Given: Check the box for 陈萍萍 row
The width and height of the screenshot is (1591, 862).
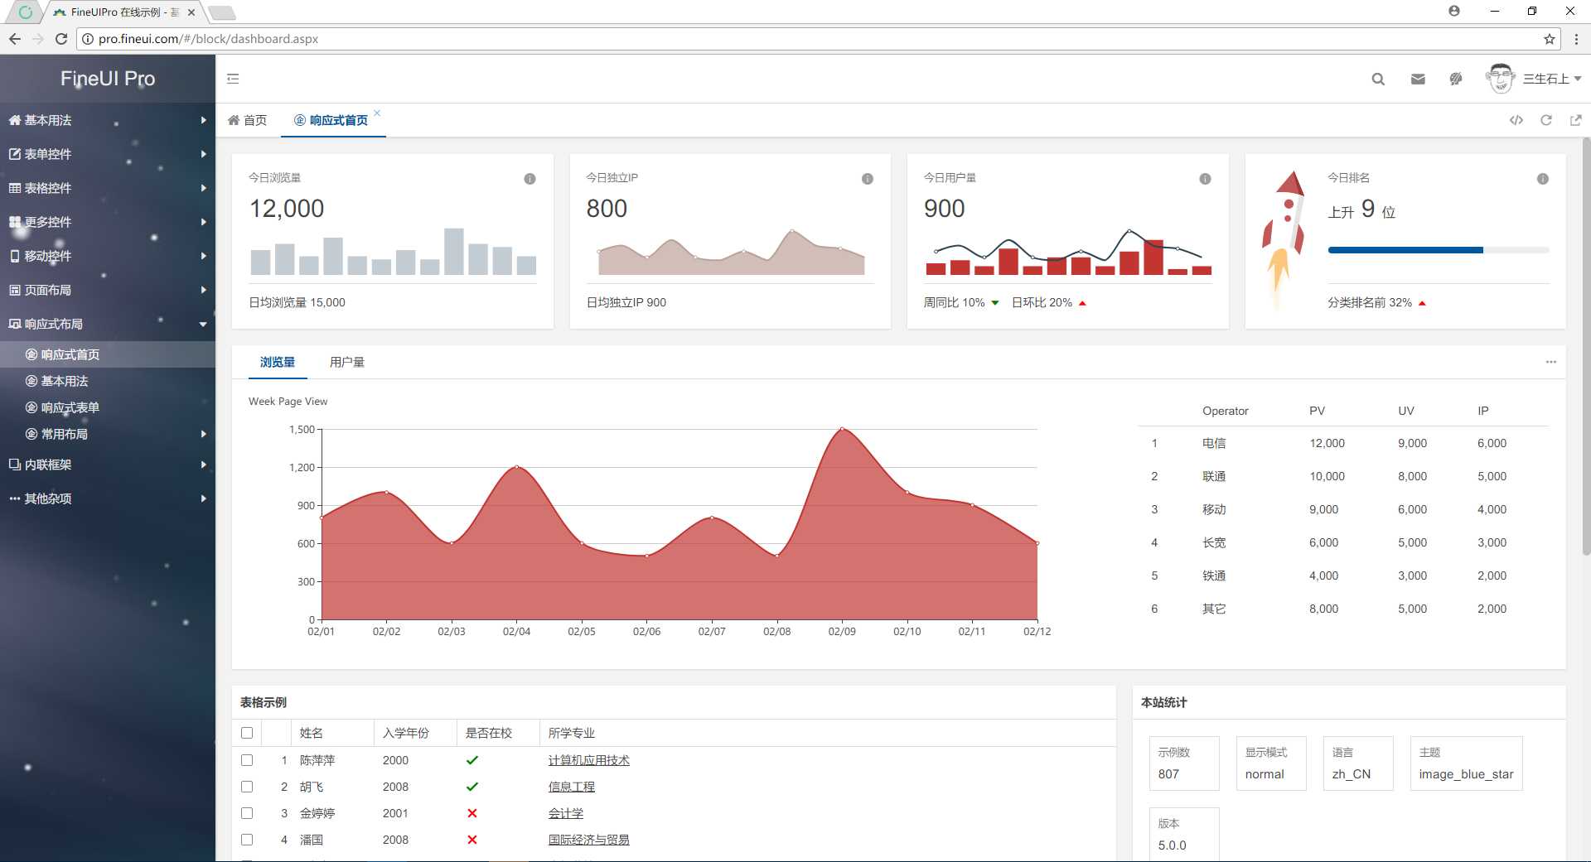Looking at the screenshot, I should 247,760.
